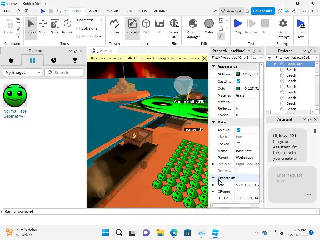The height and width of the screenshot is (240, 320).
Task: Insert a new Part
Action: pos(146,27)
